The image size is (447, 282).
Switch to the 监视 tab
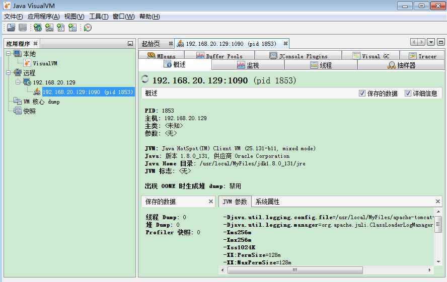(248, 65)
